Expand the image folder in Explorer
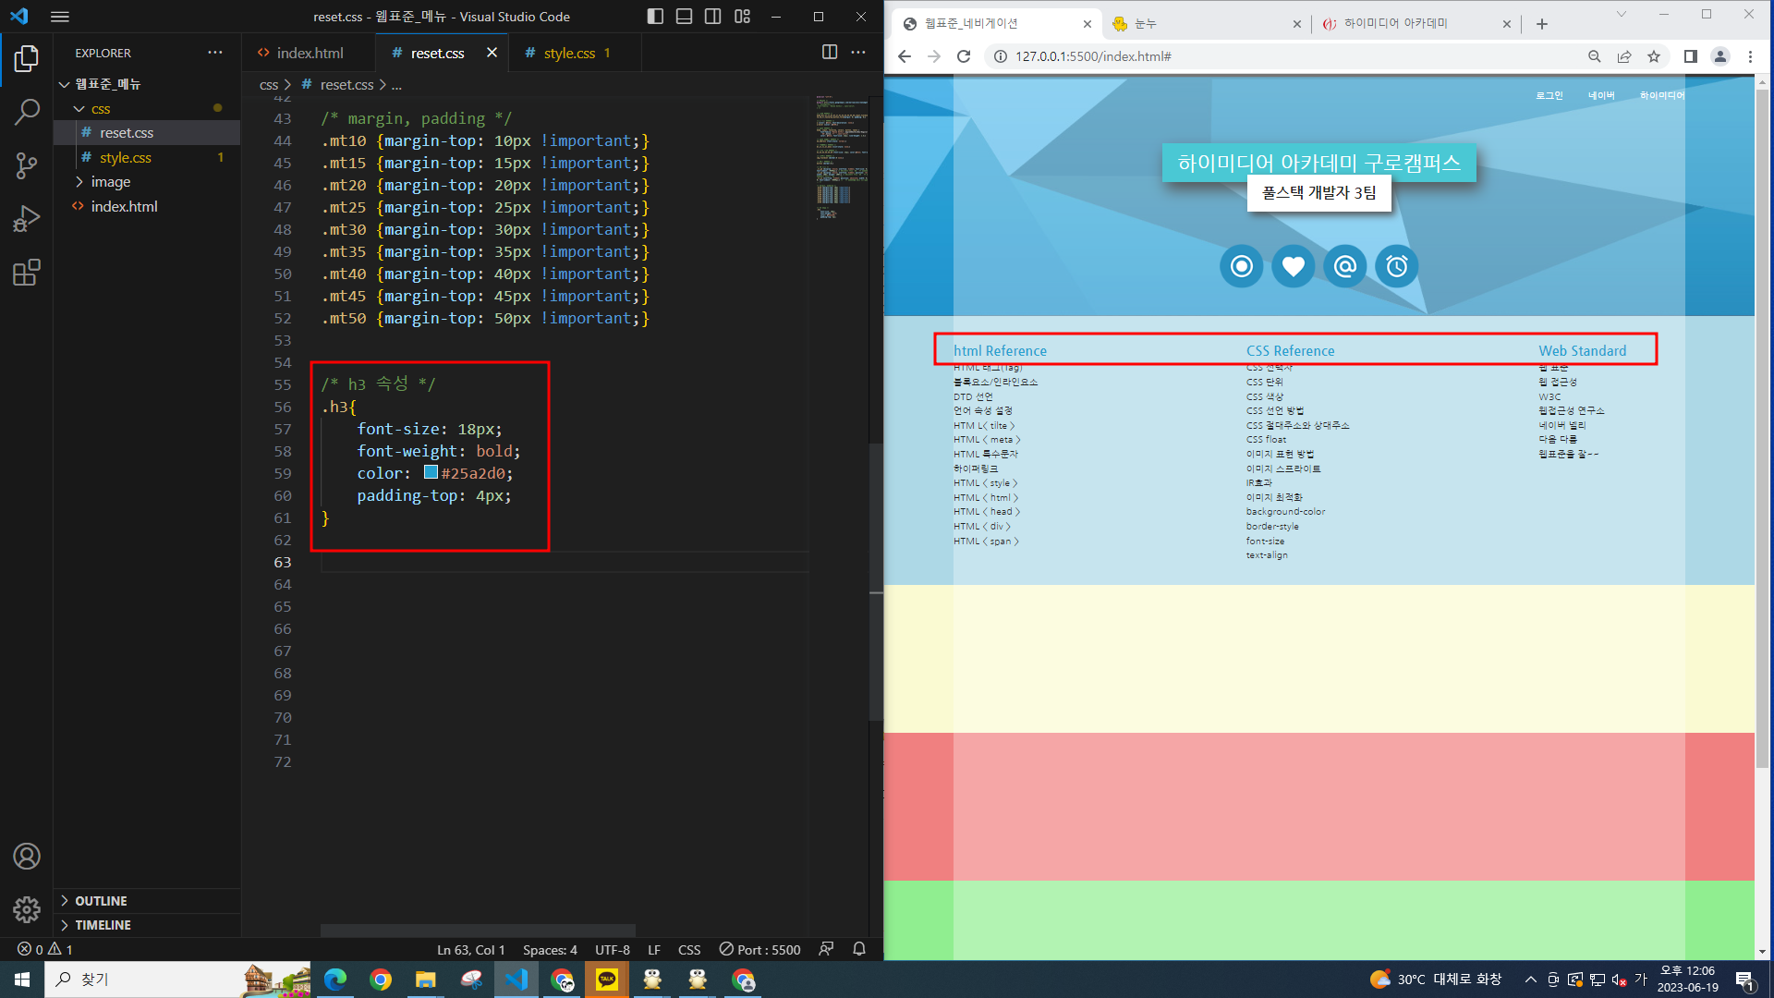 110,182
